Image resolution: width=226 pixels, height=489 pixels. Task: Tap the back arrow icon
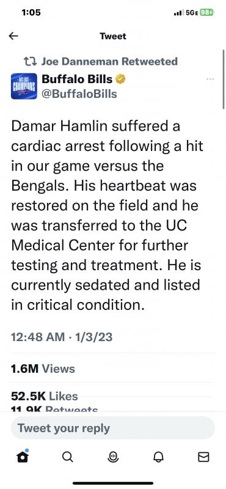(13, 36)
